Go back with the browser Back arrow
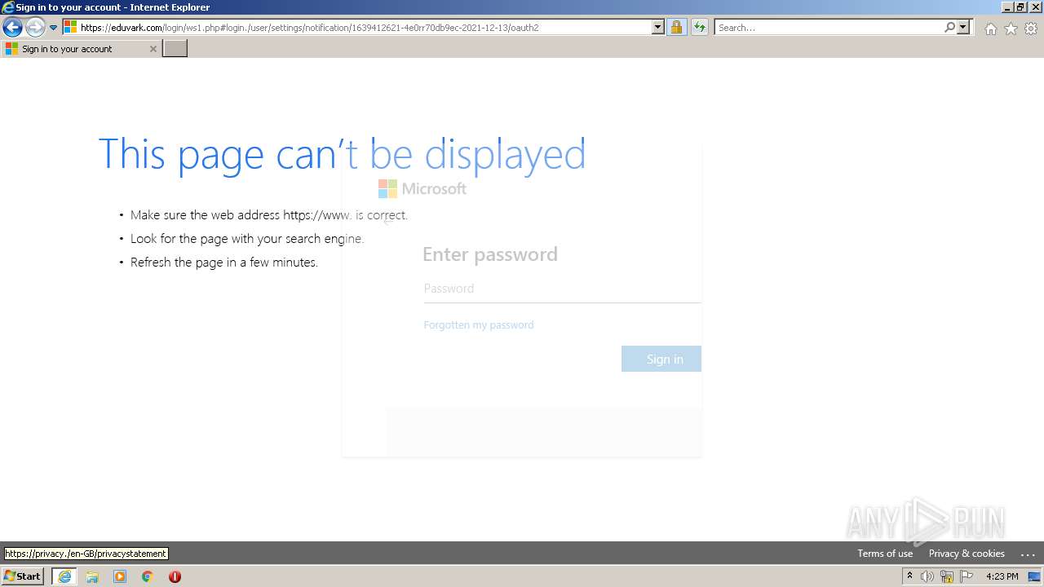Screen dimensions: 1044x587 (x=12, y=28)
